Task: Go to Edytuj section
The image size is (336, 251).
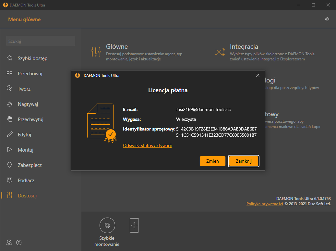Action: tap(24, 134)
